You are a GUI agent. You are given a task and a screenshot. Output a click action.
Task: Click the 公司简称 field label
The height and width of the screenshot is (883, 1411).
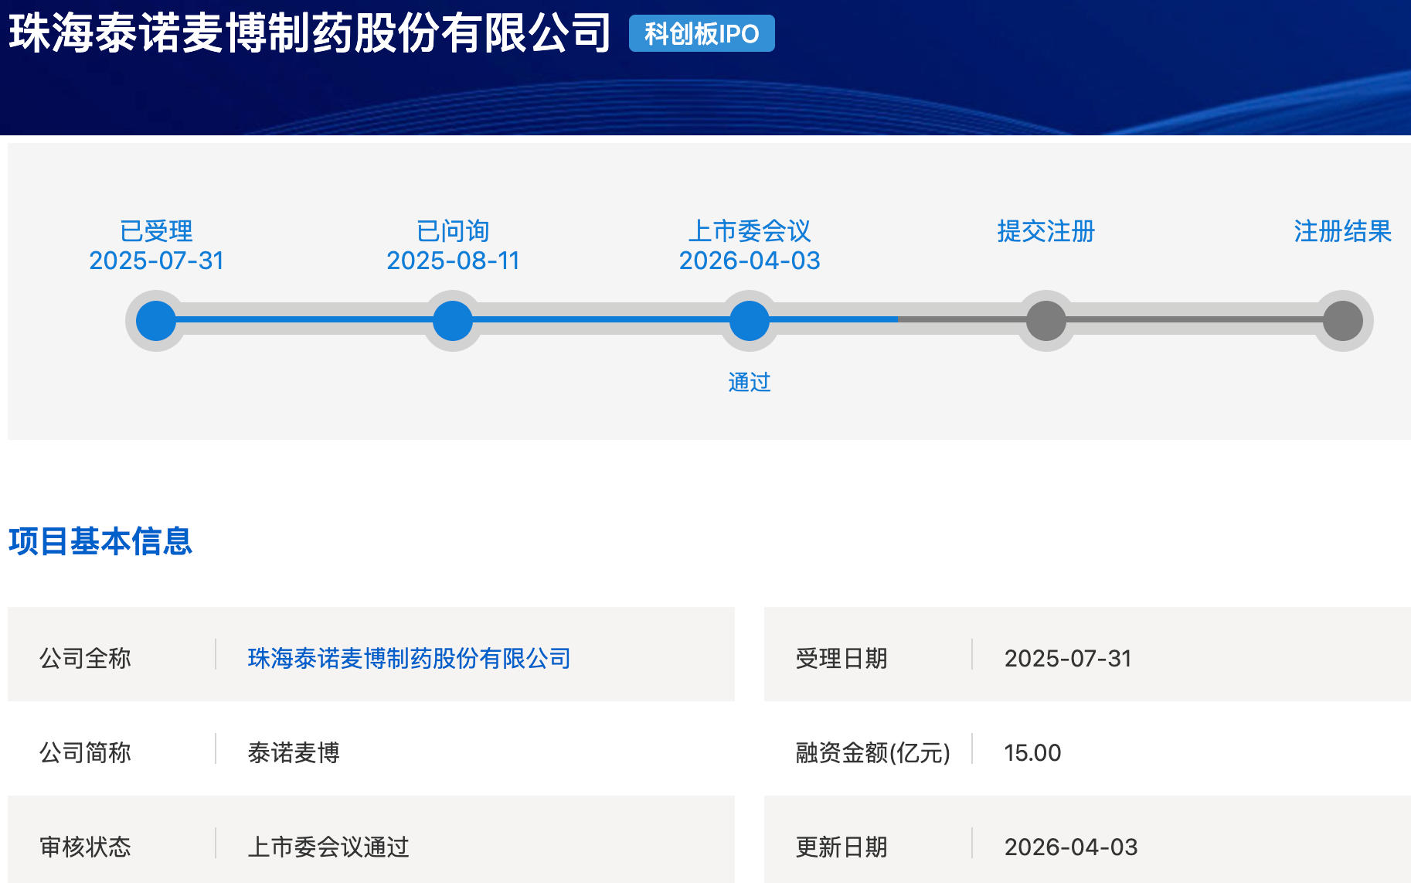tap(85, 752)
